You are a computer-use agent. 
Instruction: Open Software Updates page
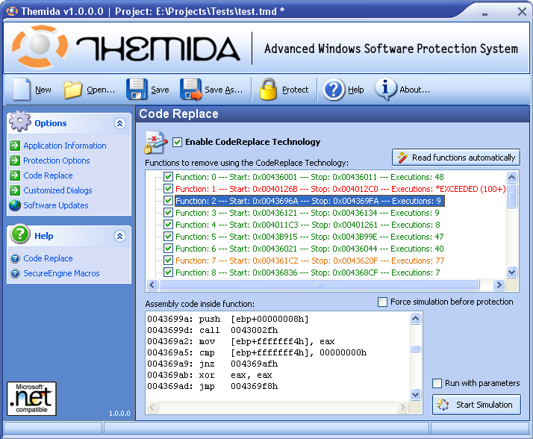click(56, 205)
